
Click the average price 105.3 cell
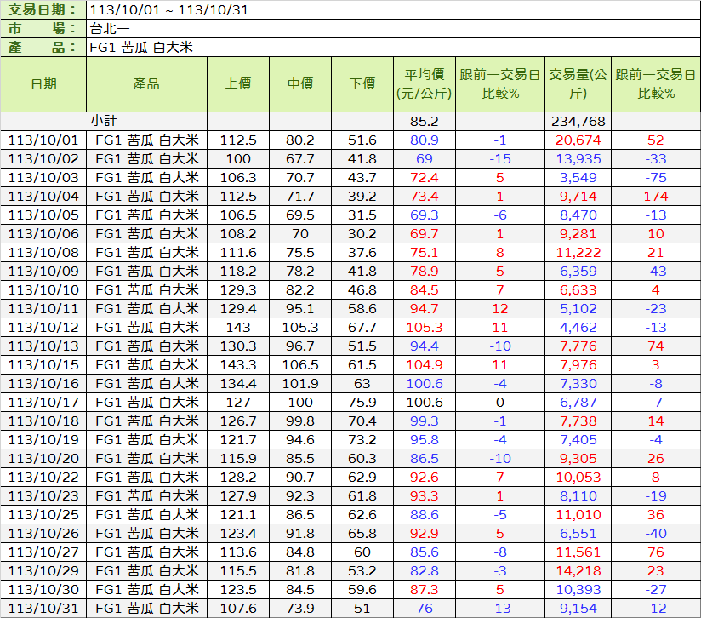point(424,327)
